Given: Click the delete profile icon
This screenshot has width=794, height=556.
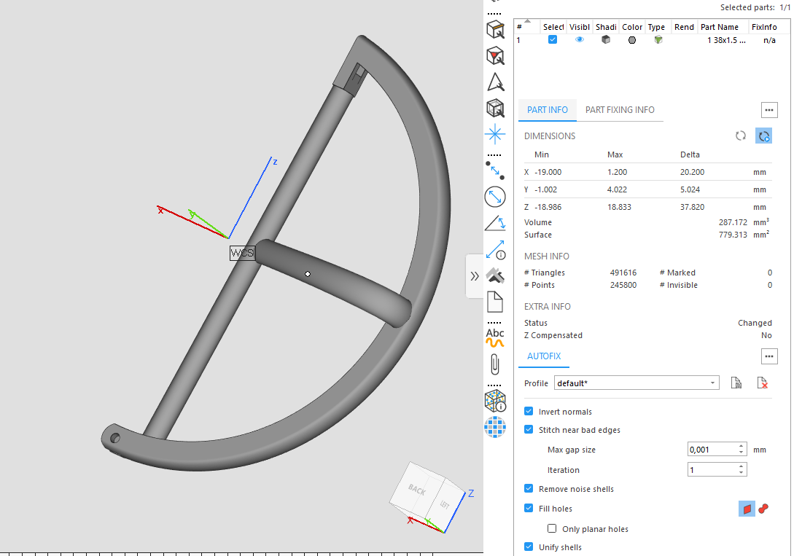Looking at the screenshot, I should point(762,383).
